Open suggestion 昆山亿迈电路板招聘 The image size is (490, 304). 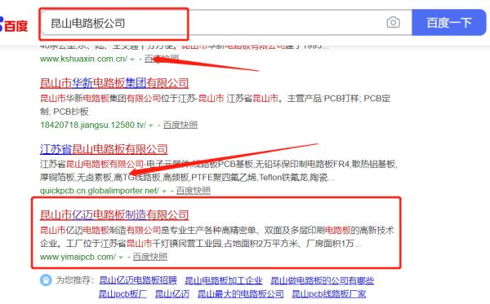[138, 280]
